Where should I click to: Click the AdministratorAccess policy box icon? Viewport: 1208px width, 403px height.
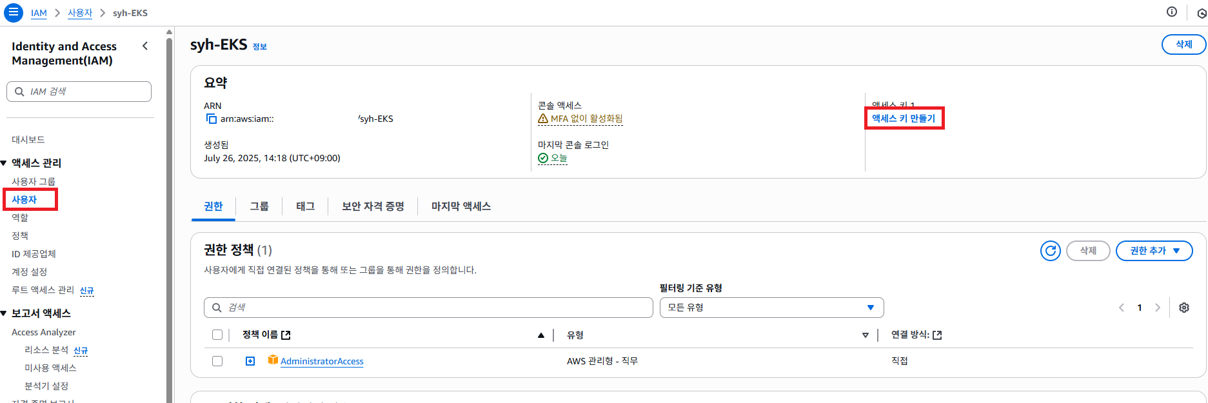273,360
